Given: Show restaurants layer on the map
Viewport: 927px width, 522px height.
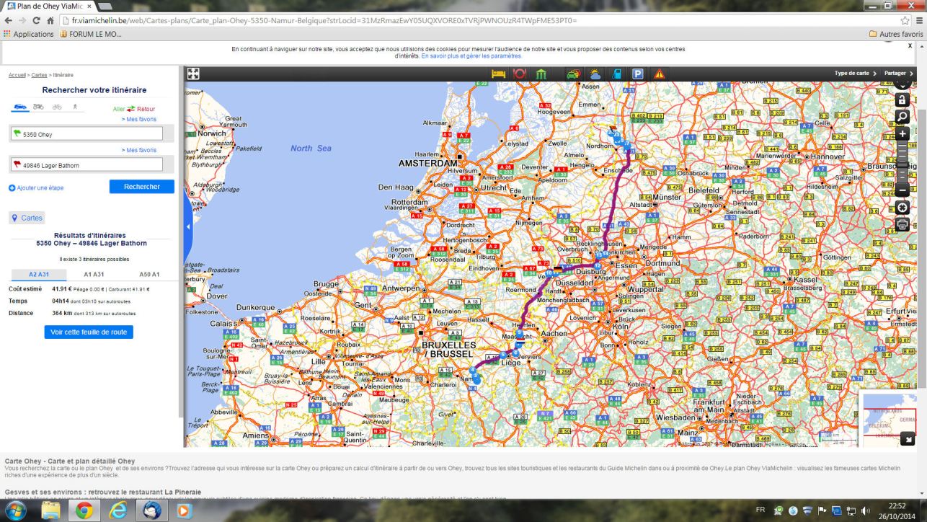Looking at the screenshot, I should click(519, 74).
